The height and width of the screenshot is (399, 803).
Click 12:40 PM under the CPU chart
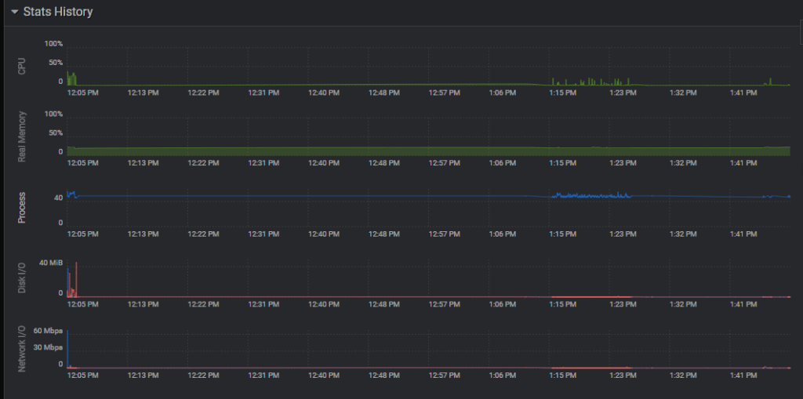[324, 92]
